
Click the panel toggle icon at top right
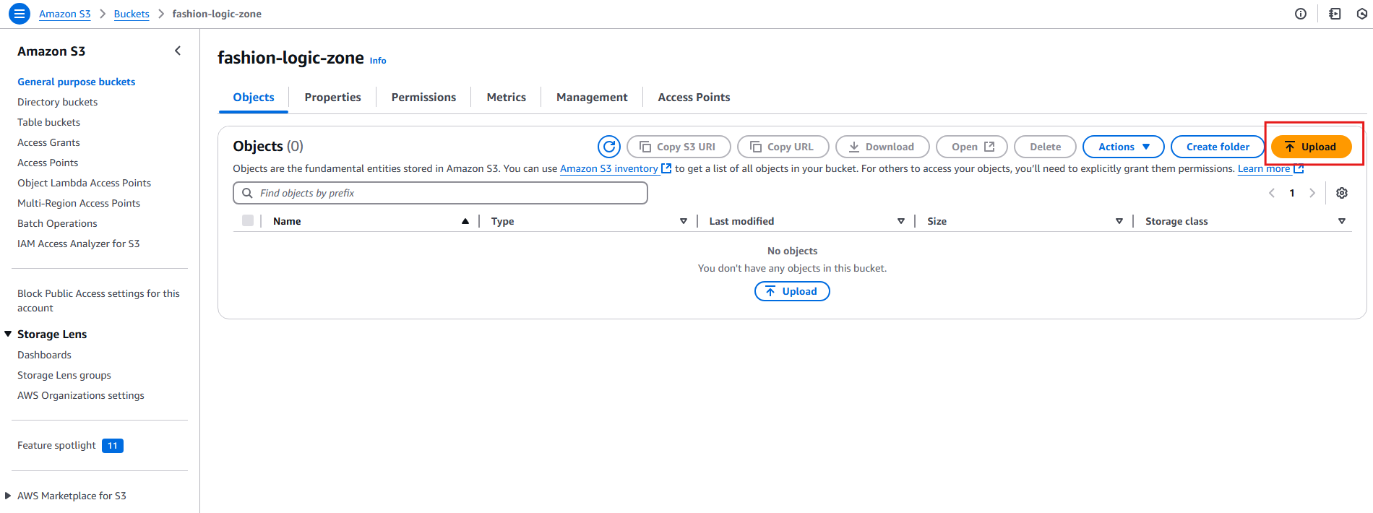[x=1335, y=14]
